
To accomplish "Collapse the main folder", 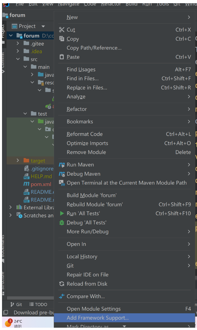I will coord(25,67).
